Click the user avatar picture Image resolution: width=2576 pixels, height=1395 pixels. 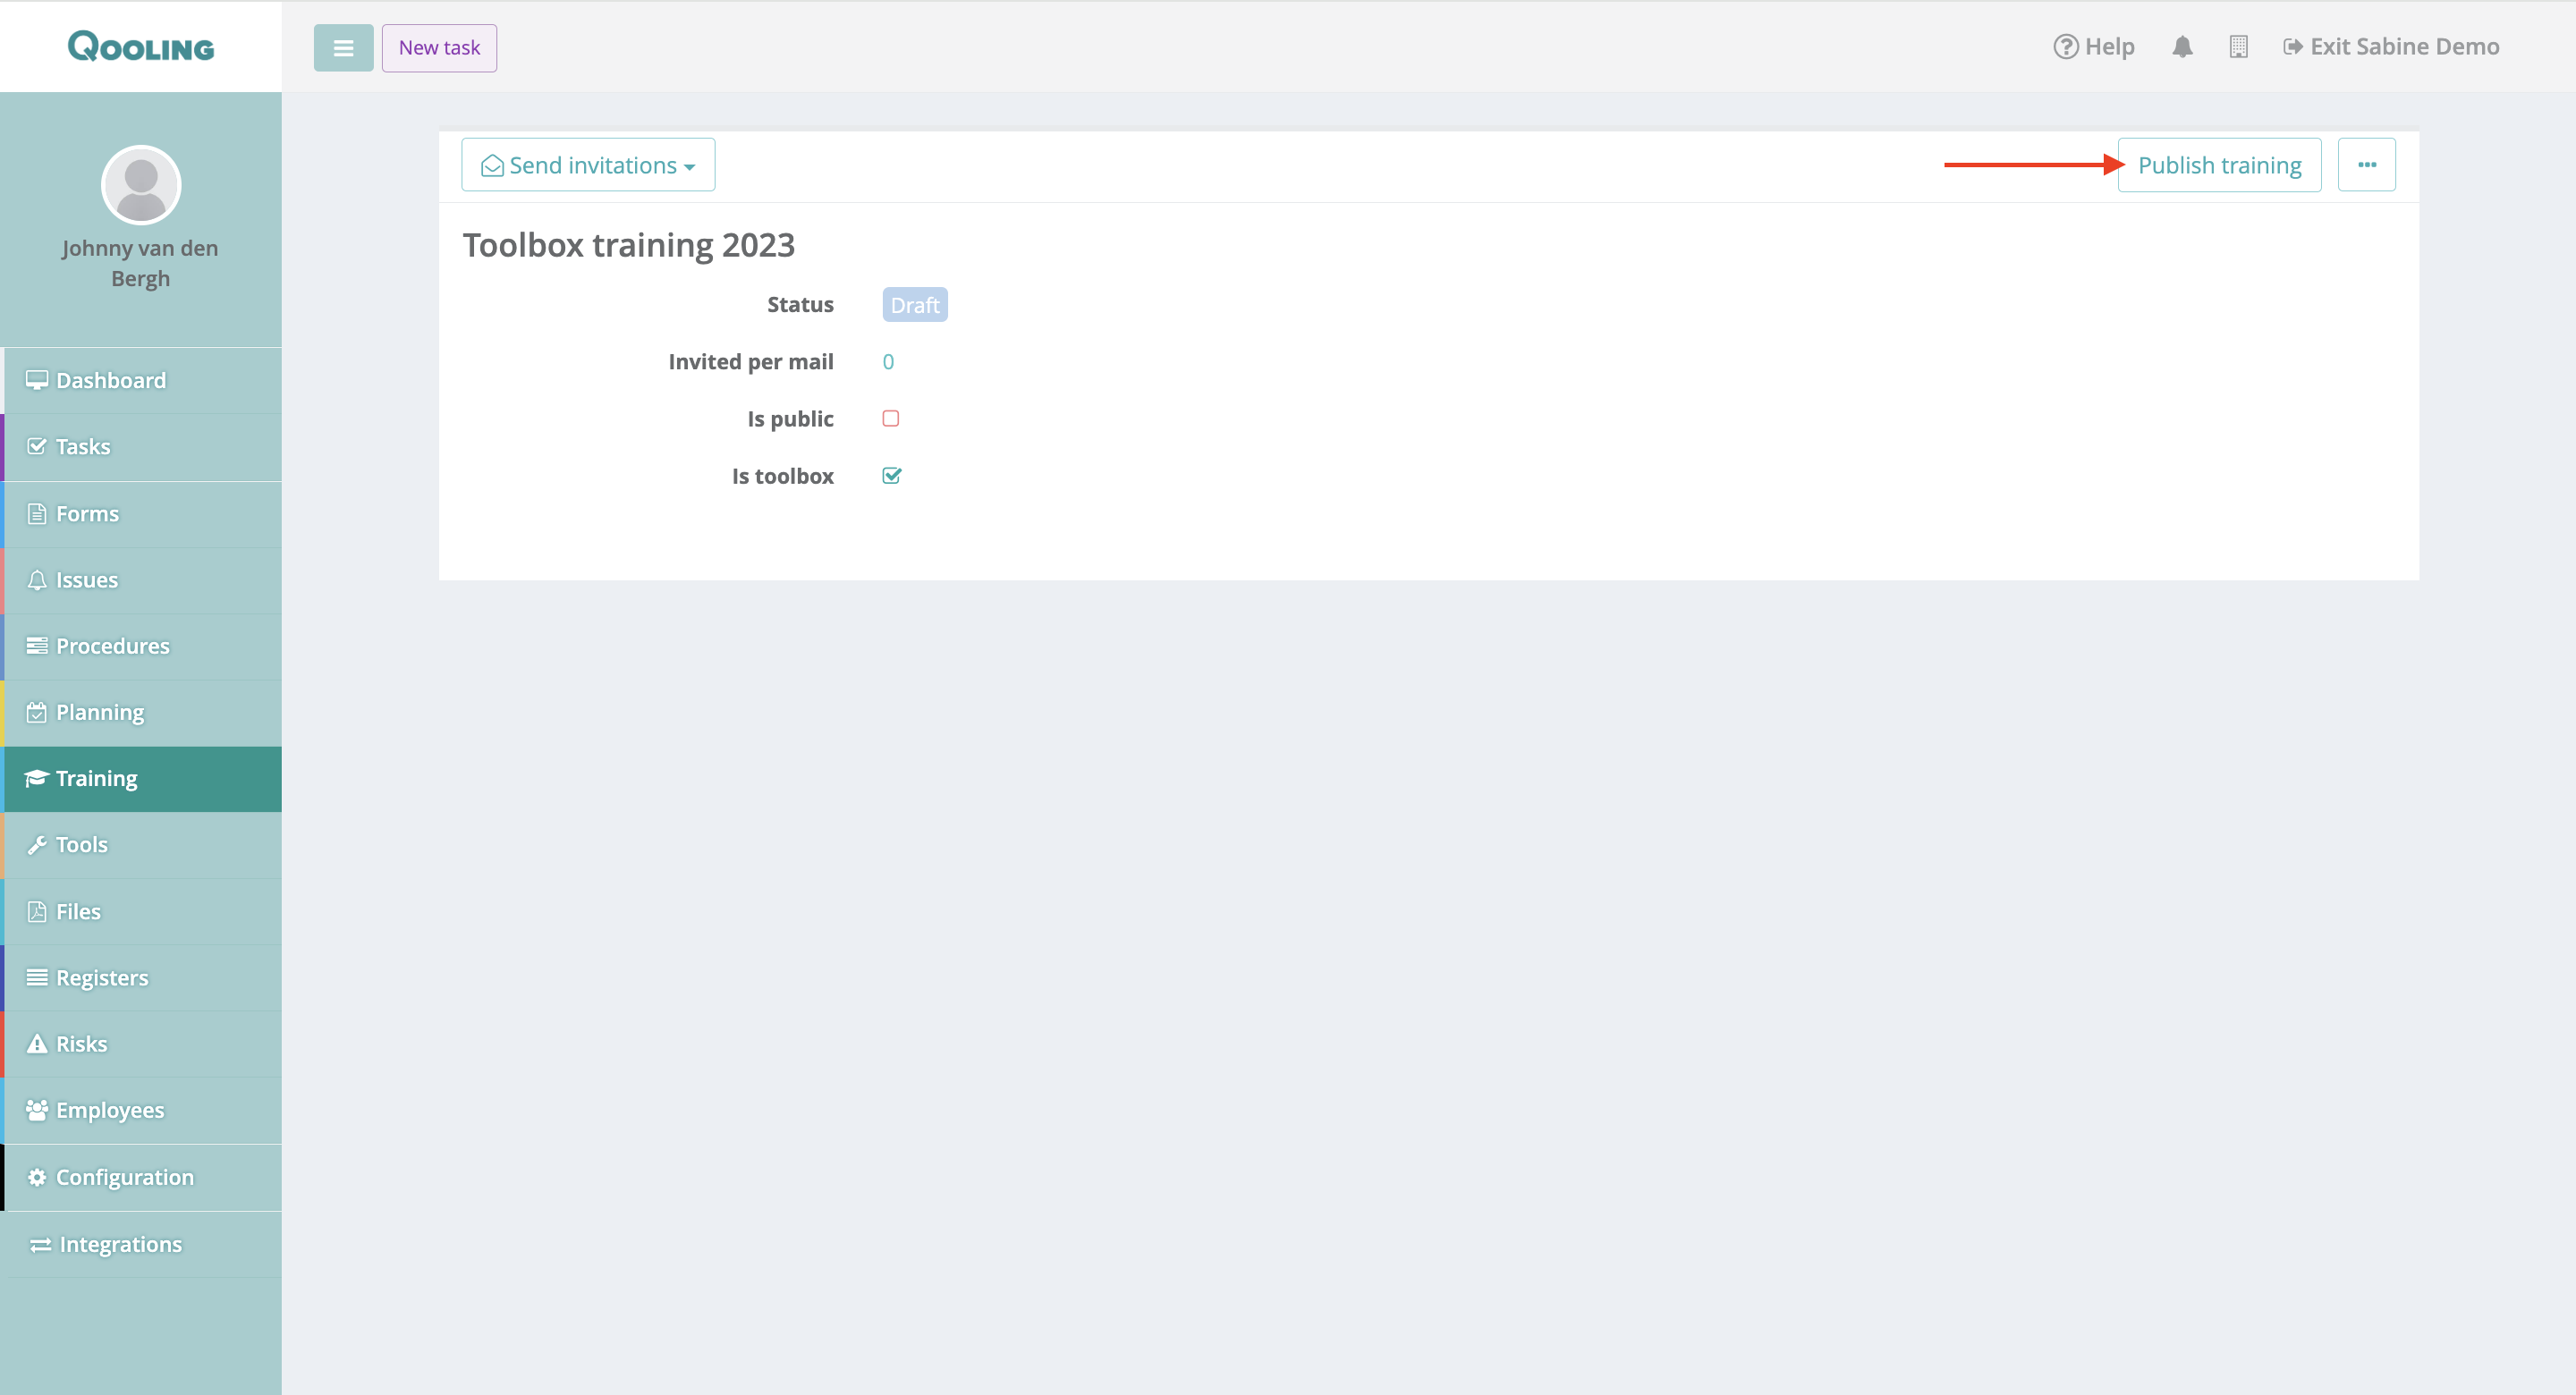point(141,185)
